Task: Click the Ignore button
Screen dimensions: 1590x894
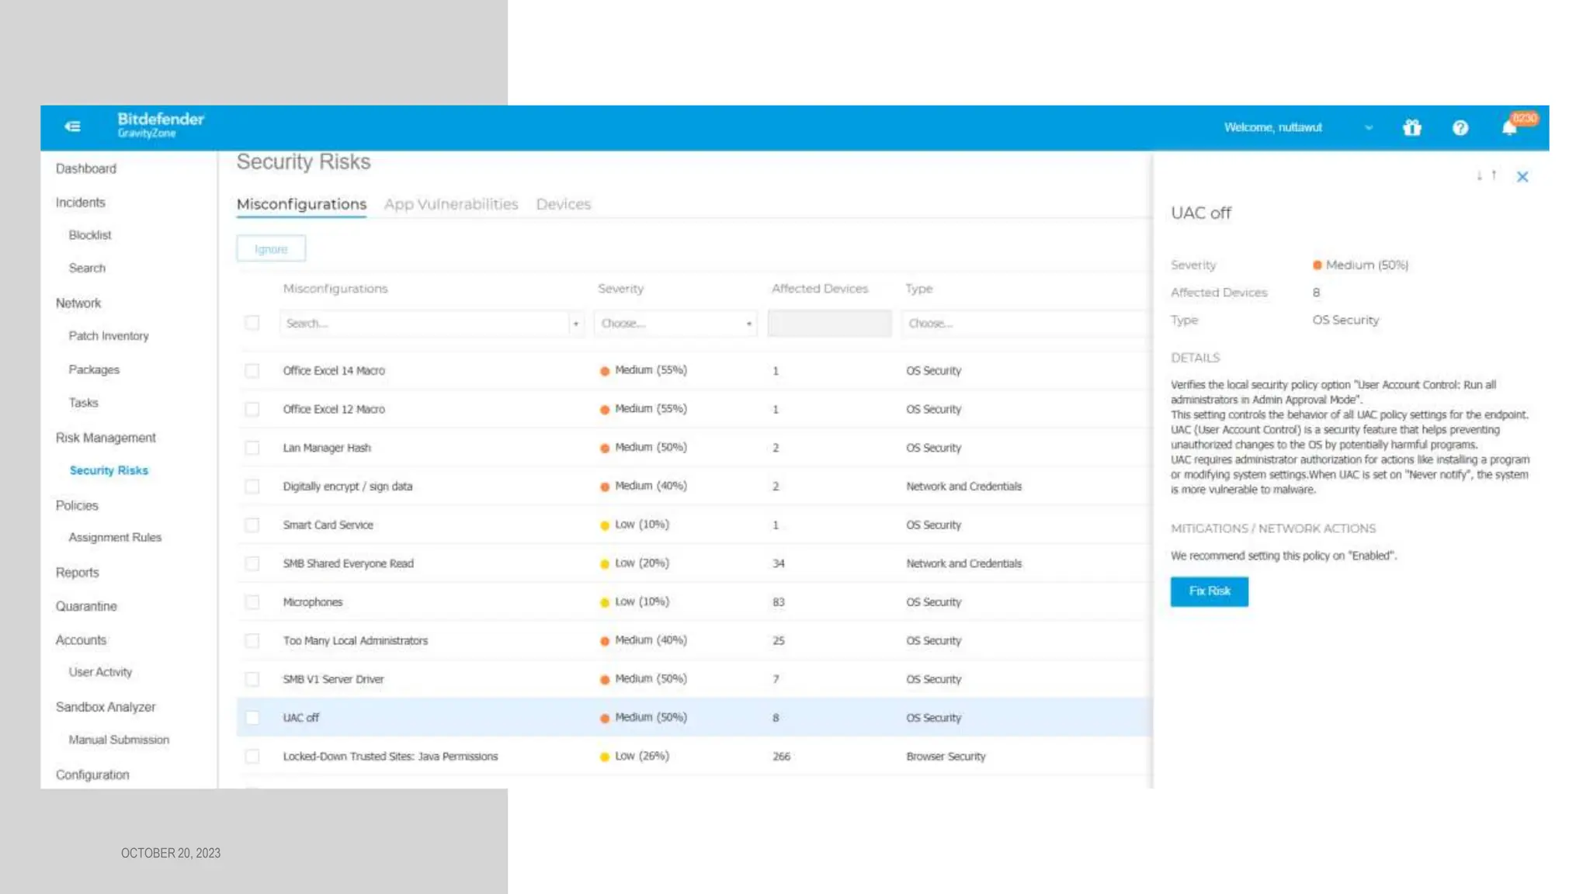Action: click(x=271, y=249)
